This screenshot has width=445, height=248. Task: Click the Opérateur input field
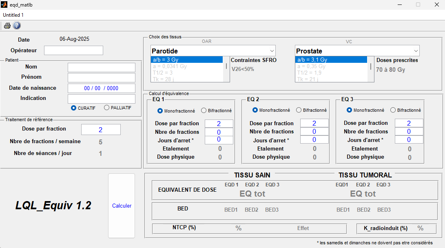pos(73,51)
